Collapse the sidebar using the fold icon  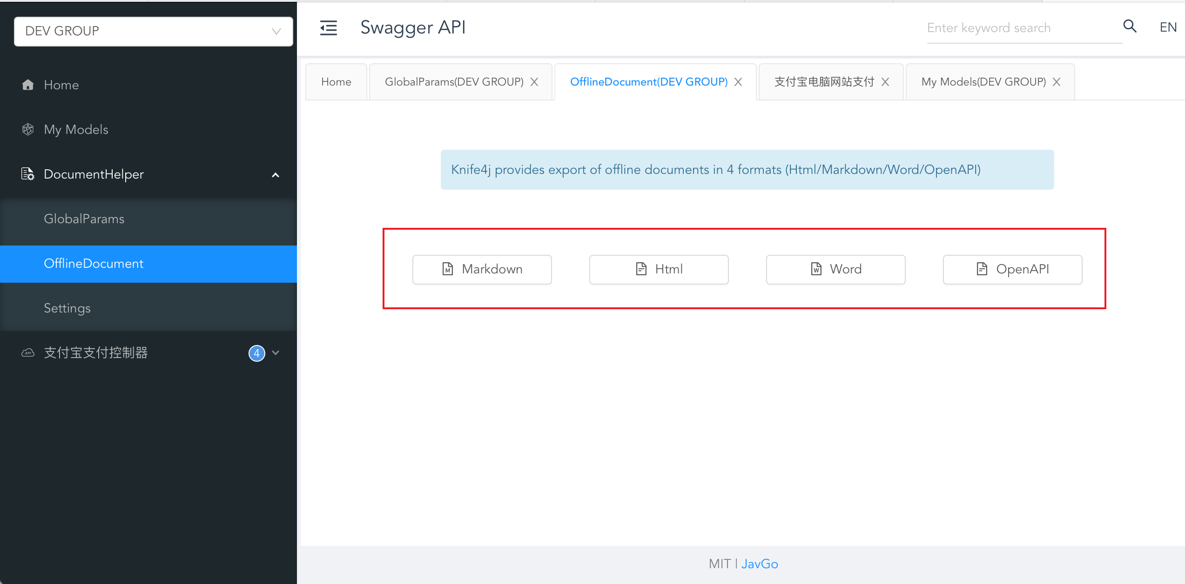click(x=329, y=28)
